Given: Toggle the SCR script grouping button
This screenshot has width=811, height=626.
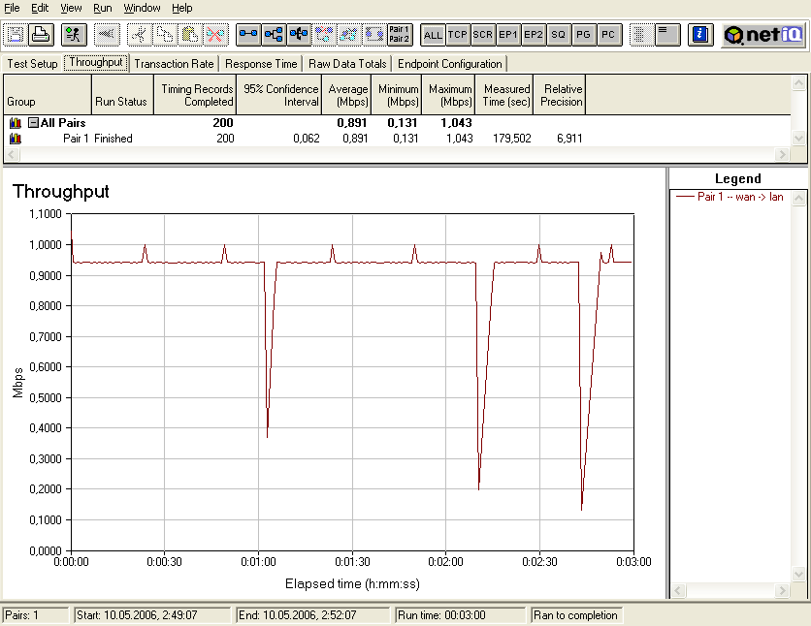Looking at the screenshot, I should [483, 35].
